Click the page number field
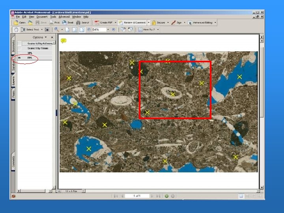284x213 pixels. pyautogui.click(x=137, y=196)
